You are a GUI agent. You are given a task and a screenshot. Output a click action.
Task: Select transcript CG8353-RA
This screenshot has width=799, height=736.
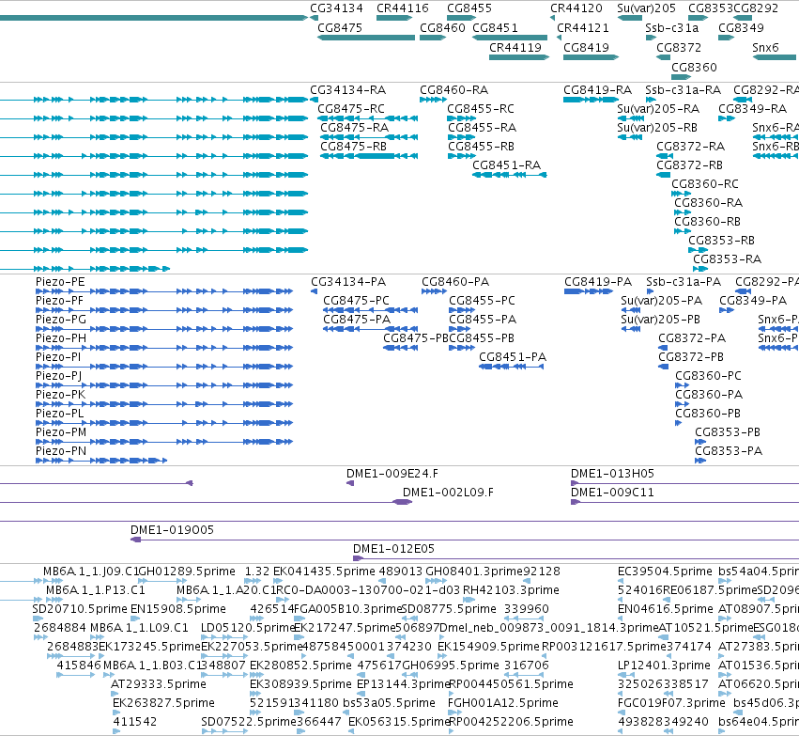pyautogui.click(x=727, y=259)
